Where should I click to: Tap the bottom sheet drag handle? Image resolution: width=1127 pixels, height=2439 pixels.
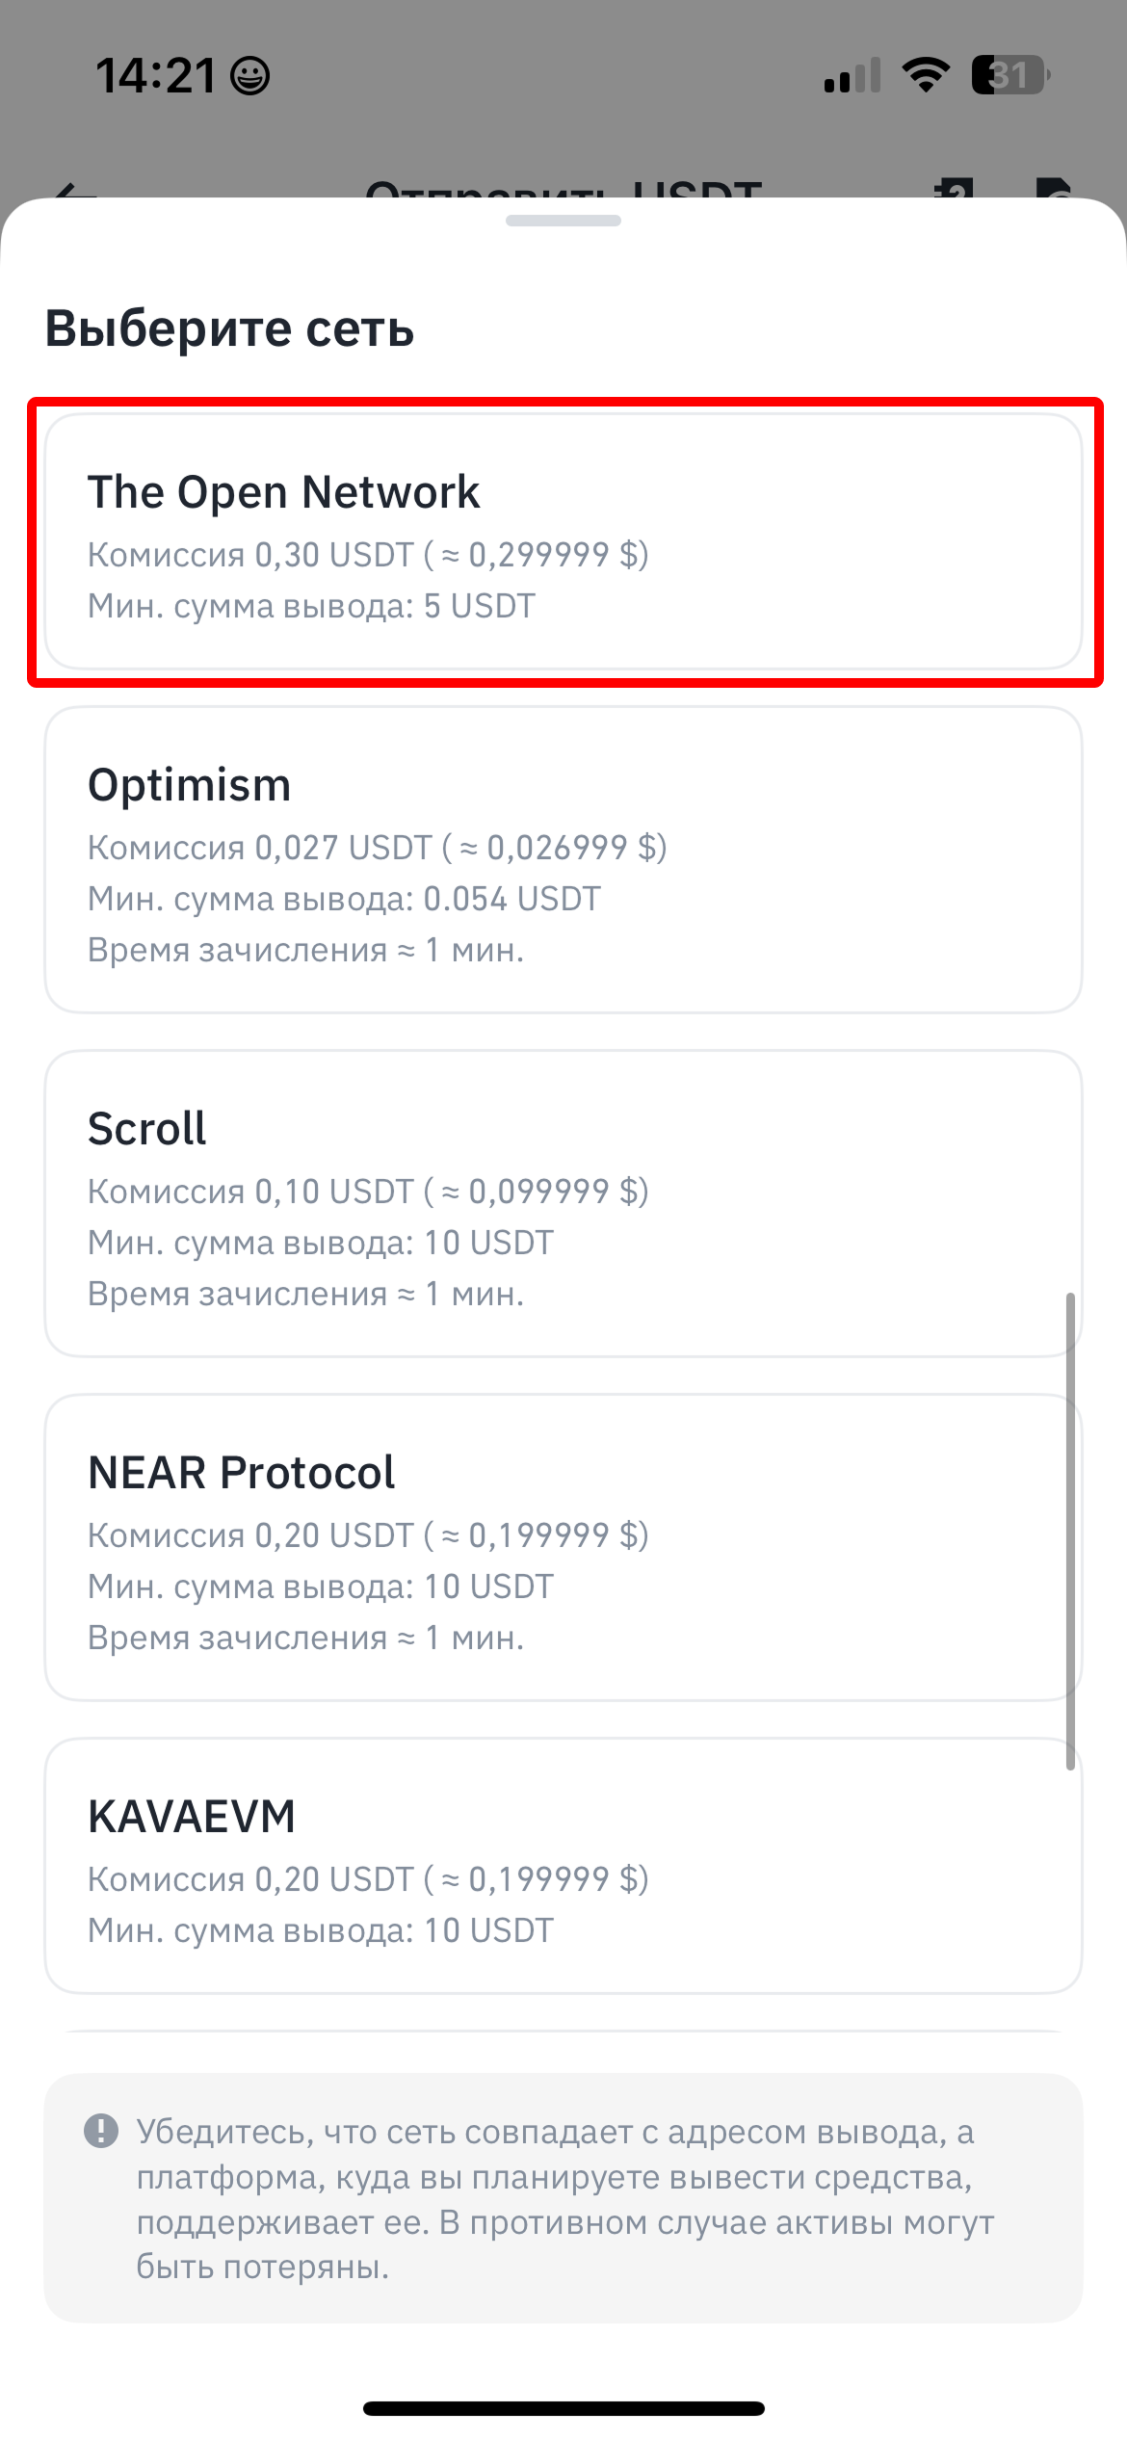pos(563,221)
